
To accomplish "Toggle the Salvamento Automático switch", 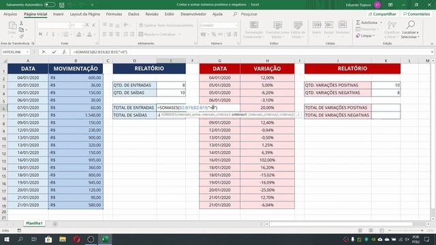I will click(50, 5).
